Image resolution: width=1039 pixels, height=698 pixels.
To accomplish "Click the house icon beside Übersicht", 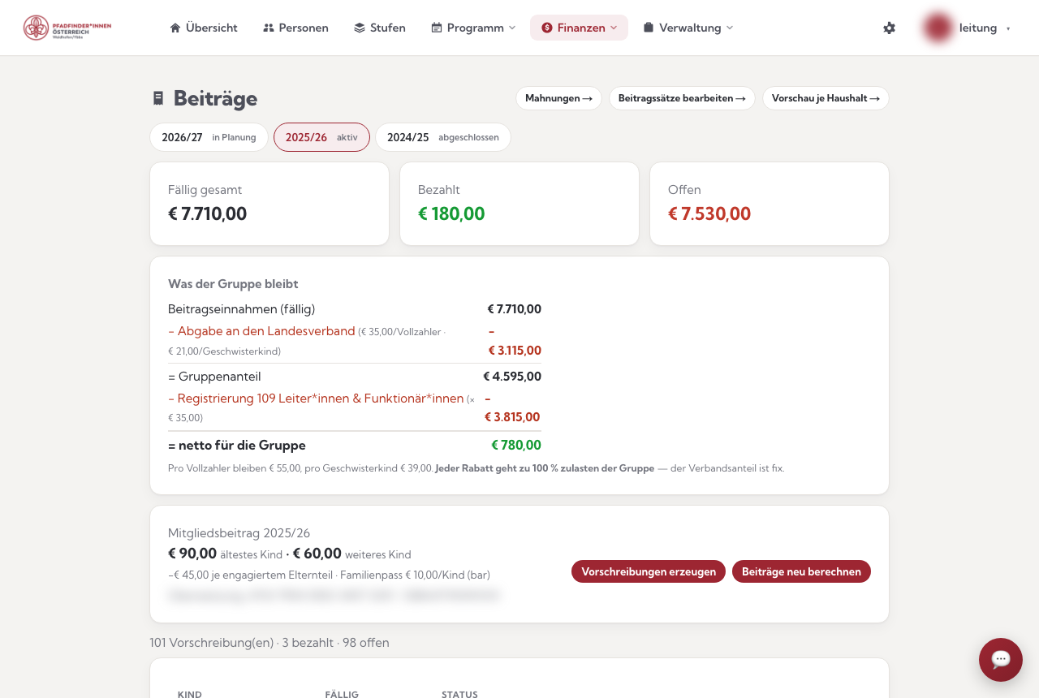I will (x=175, y=28).
